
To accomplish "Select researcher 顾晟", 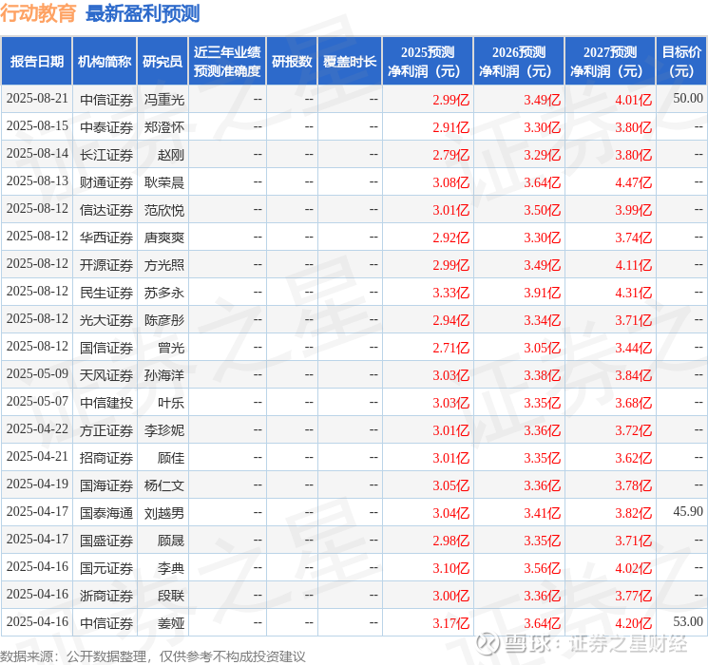I will [x=171, y=541].
